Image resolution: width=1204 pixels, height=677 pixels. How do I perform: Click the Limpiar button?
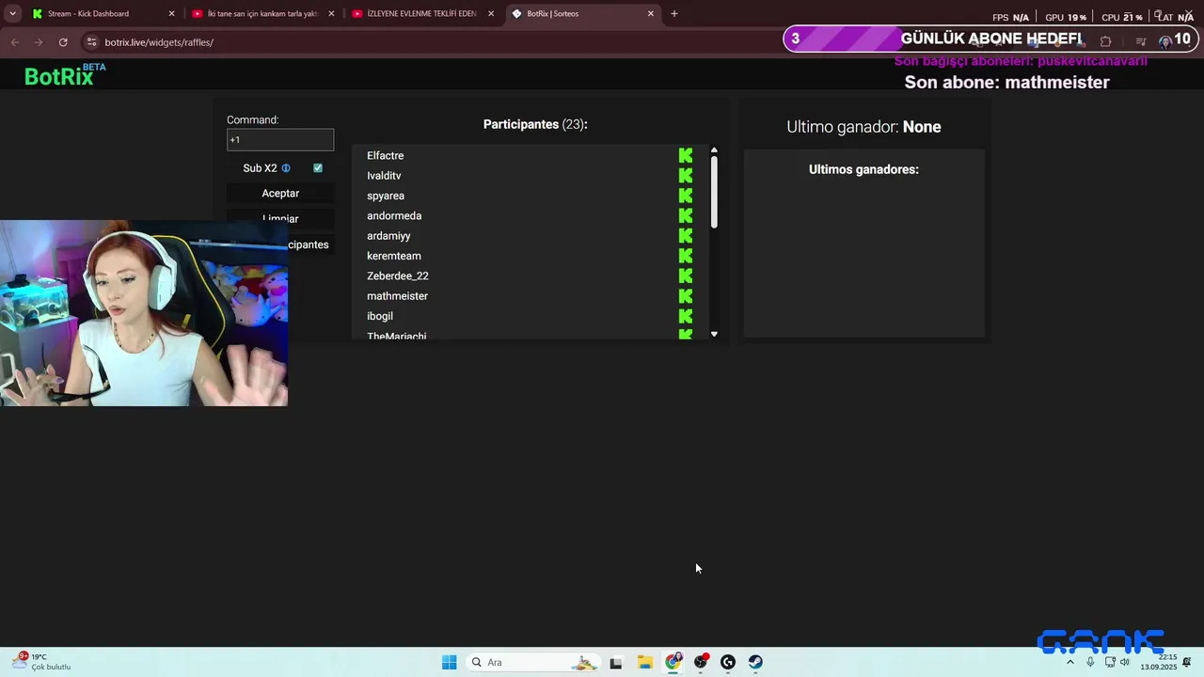click(280, 218)
